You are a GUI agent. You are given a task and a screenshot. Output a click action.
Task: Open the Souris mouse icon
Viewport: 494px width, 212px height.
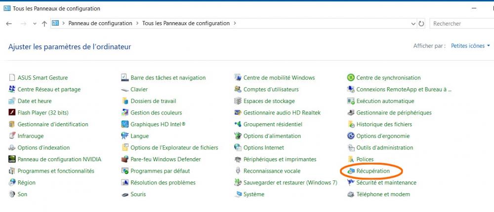coord(125,194)
